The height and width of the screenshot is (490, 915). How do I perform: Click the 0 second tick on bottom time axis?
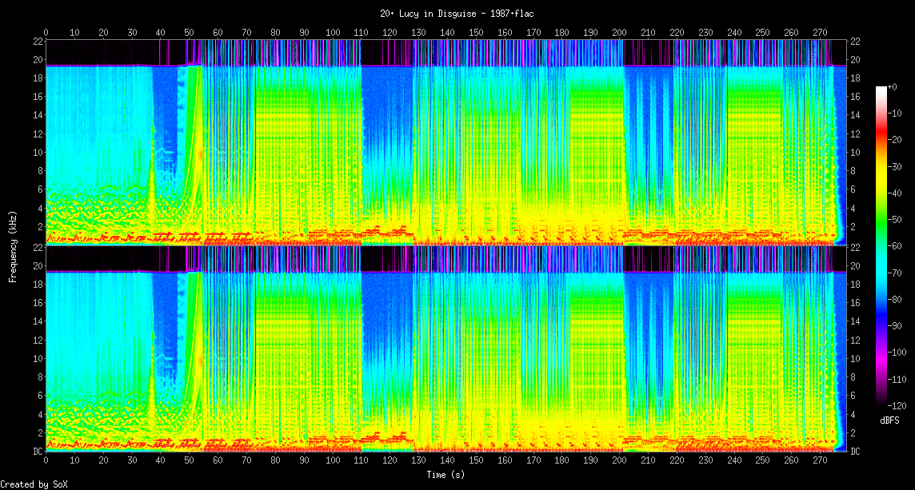click(x=46, y=461)
